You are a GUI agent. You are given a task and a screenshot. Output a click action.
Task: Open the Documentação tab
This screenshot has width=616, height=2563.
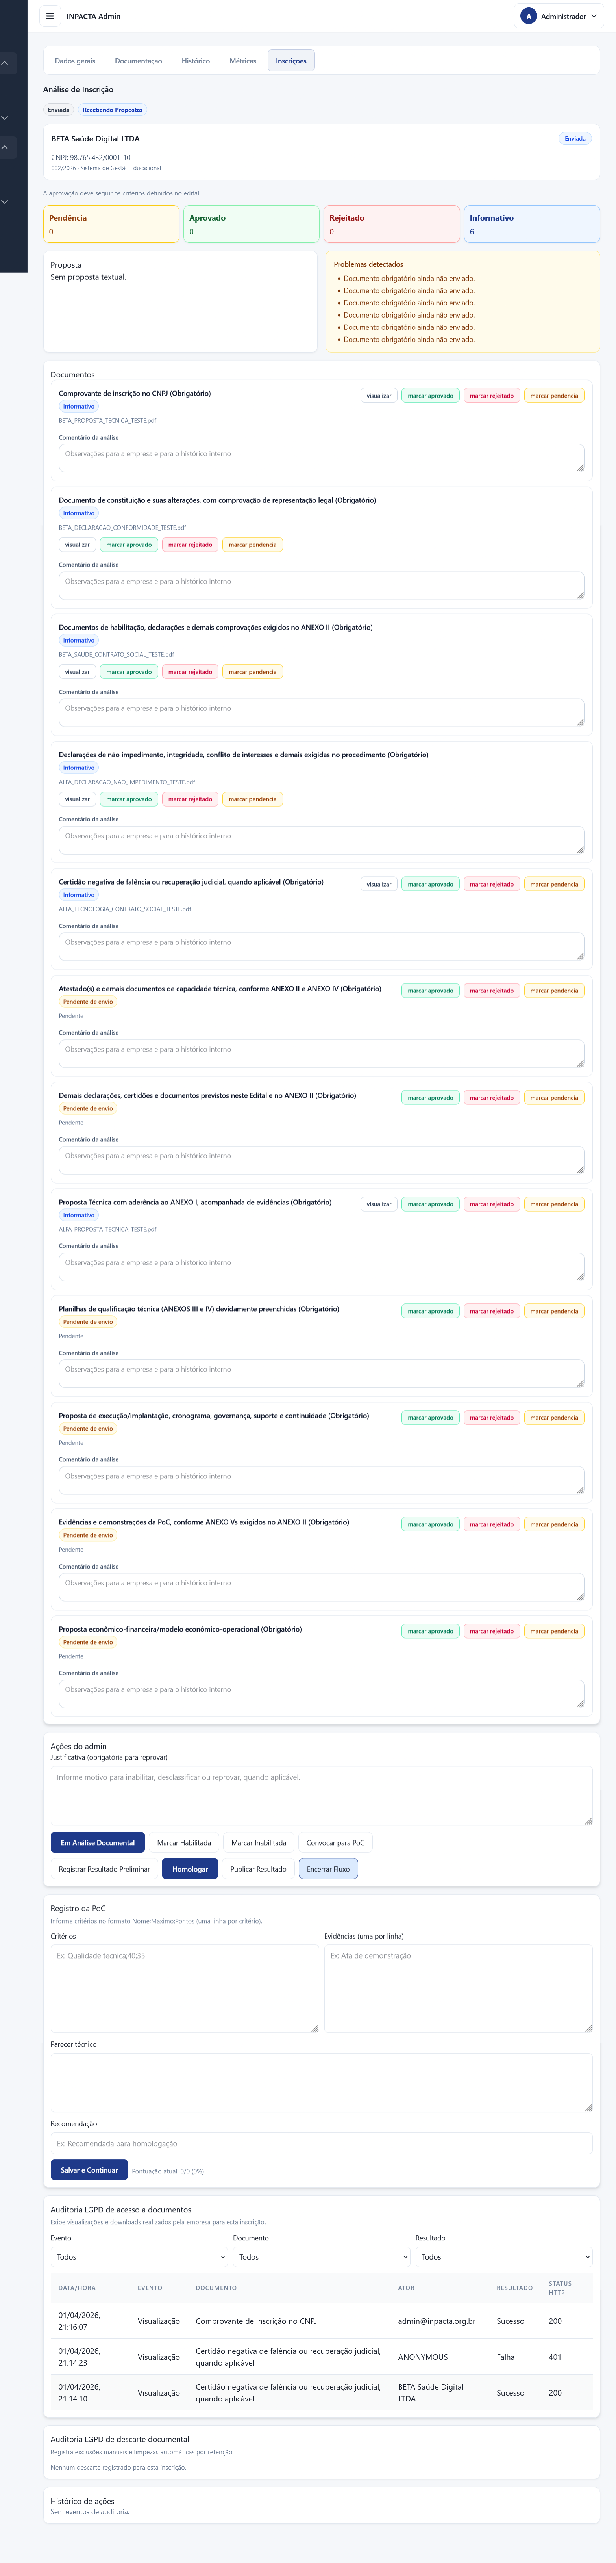point(138,61)
